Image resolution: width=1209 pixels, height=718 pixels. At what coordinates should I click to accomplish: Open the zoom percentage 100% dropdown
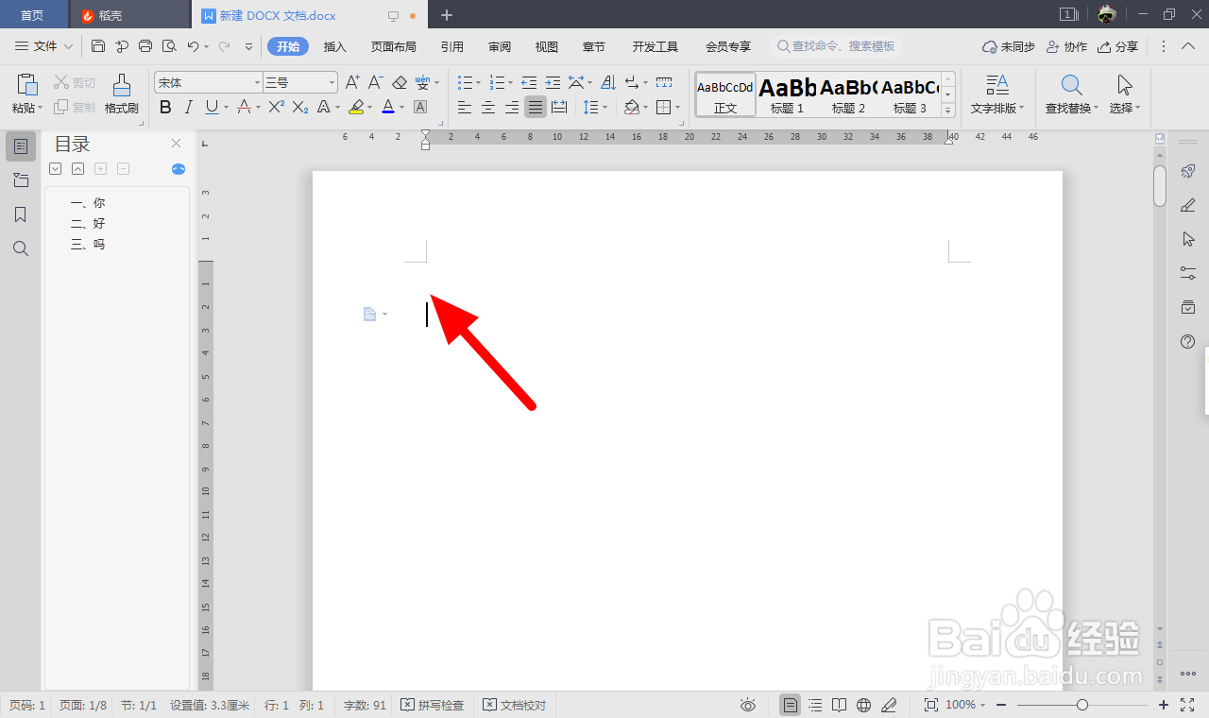click(x=964, y=705)
